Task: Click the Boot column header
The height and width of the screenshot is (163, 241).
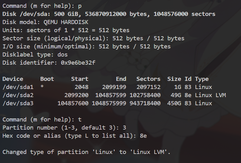Action: click(x=47, y=79)
